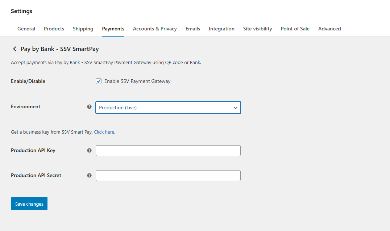
Task: Switch to the Emails tab
Action: (192, 29)
